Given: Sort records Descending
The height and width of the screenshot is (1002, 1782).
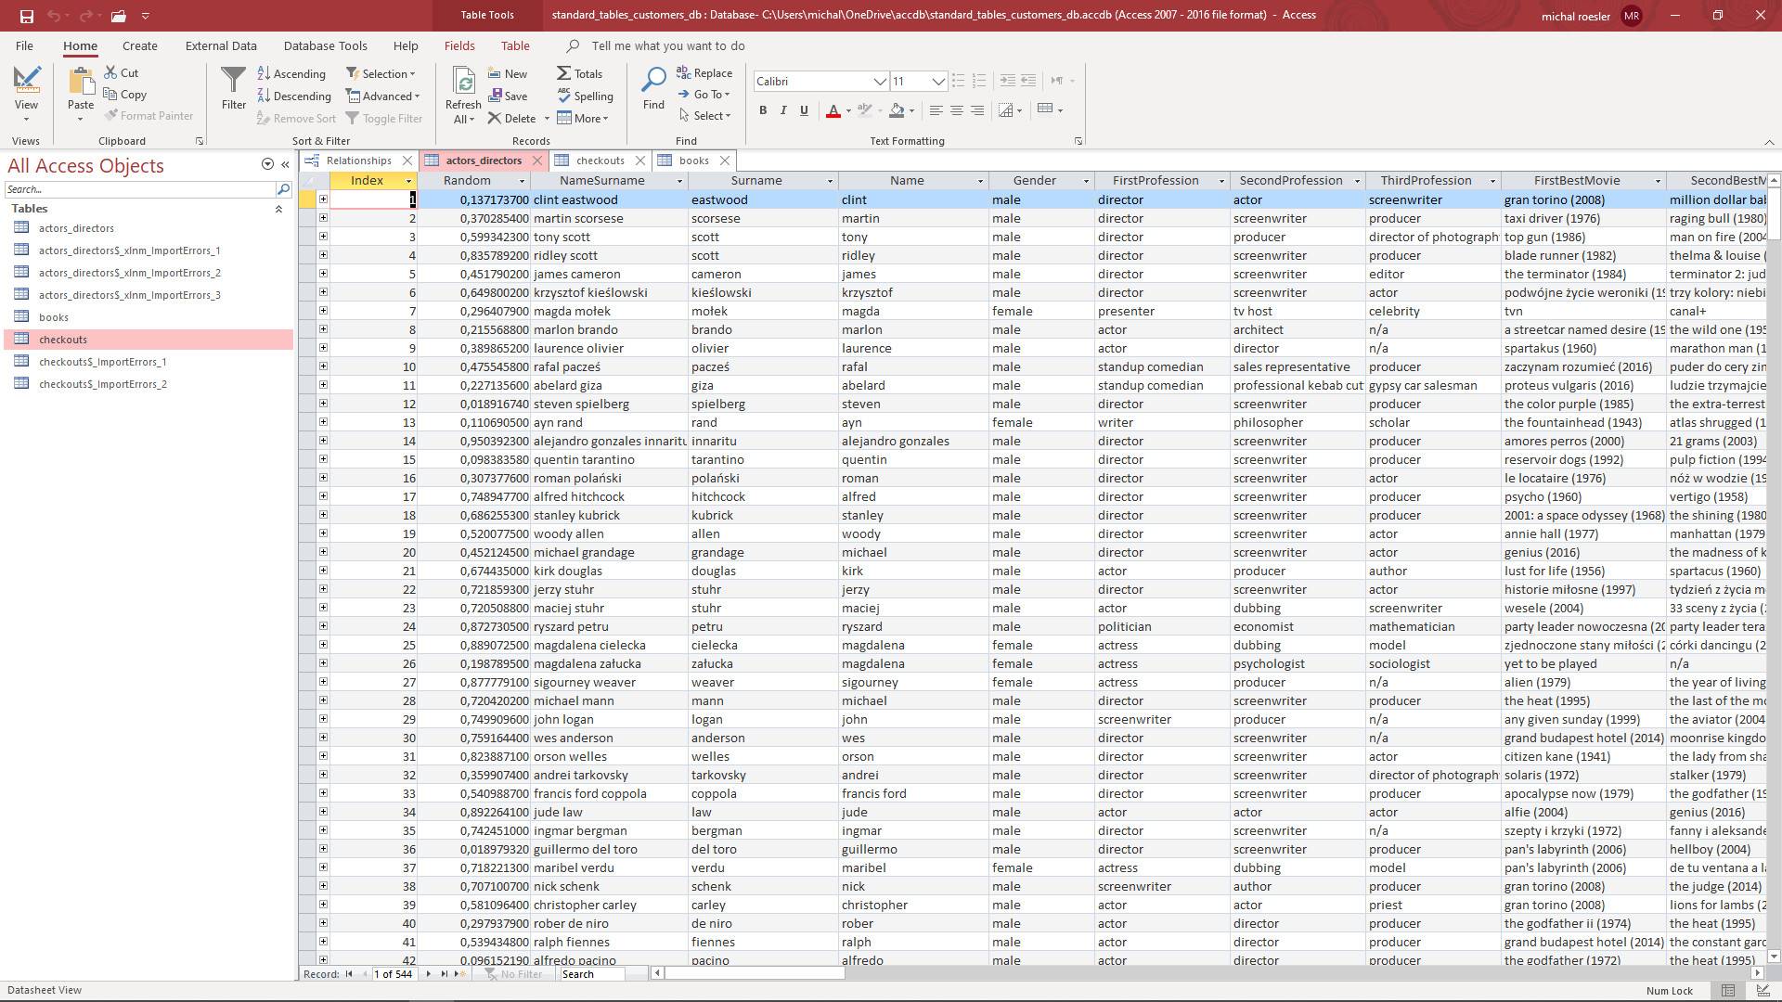Looking at the screenshot, I should (x=293, y=96).
